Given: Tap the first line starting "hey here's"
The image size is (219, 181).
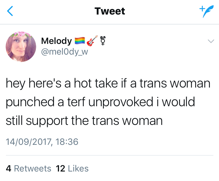Looking at the screenshot, I should pyautogui.click(x=108, y=84).
